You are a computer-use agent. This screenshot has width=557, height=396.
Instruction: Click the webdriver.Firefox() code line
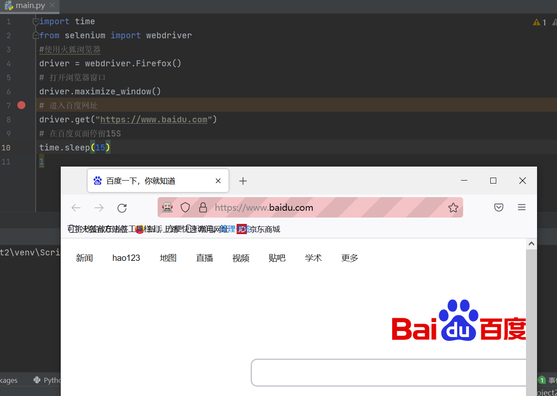click(110, 63)
